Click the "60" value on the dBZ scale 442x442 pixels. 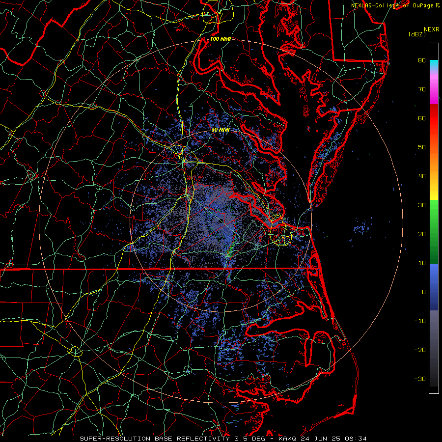point(422,118)
